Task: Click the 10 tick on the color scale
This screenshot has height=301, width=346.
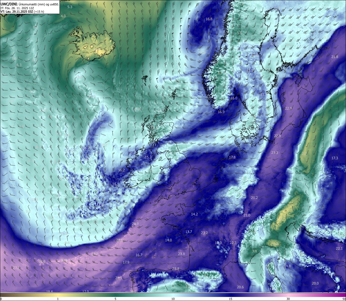Action: (x=173, y=299)
